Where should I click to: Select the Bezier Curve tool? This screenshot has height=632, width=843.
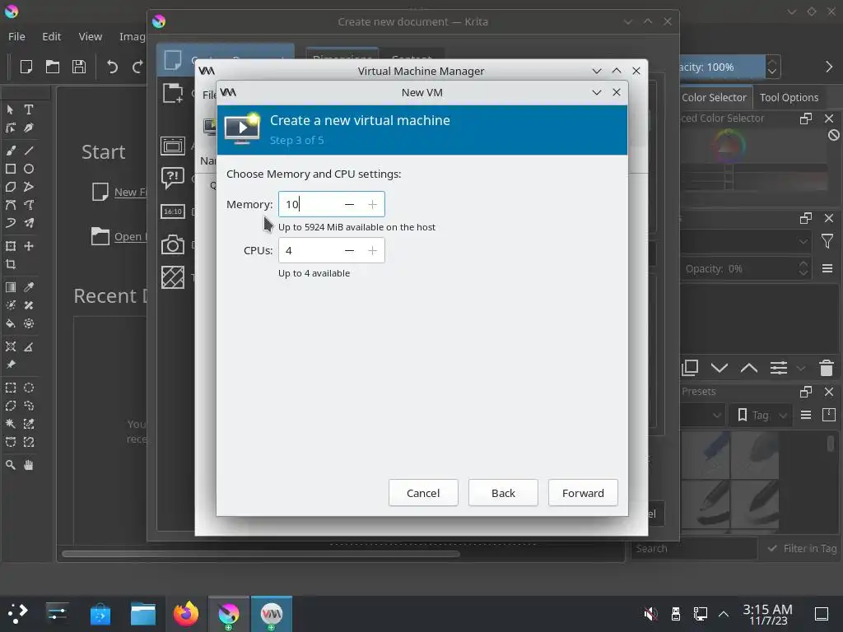point(10,205)
